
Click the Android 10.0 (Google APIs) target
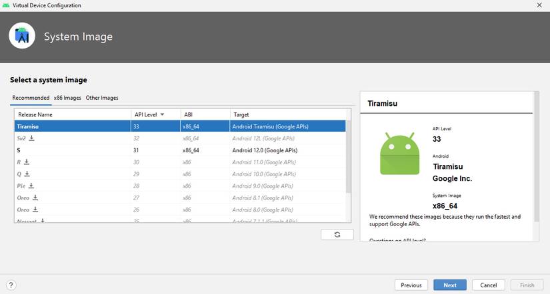point(264,174)
